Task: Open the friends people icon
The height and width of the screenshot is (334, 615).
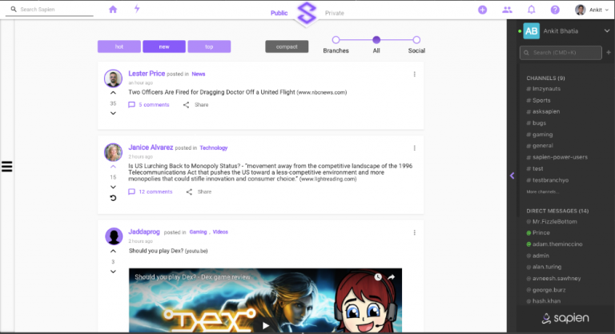Action: point(507,10)
